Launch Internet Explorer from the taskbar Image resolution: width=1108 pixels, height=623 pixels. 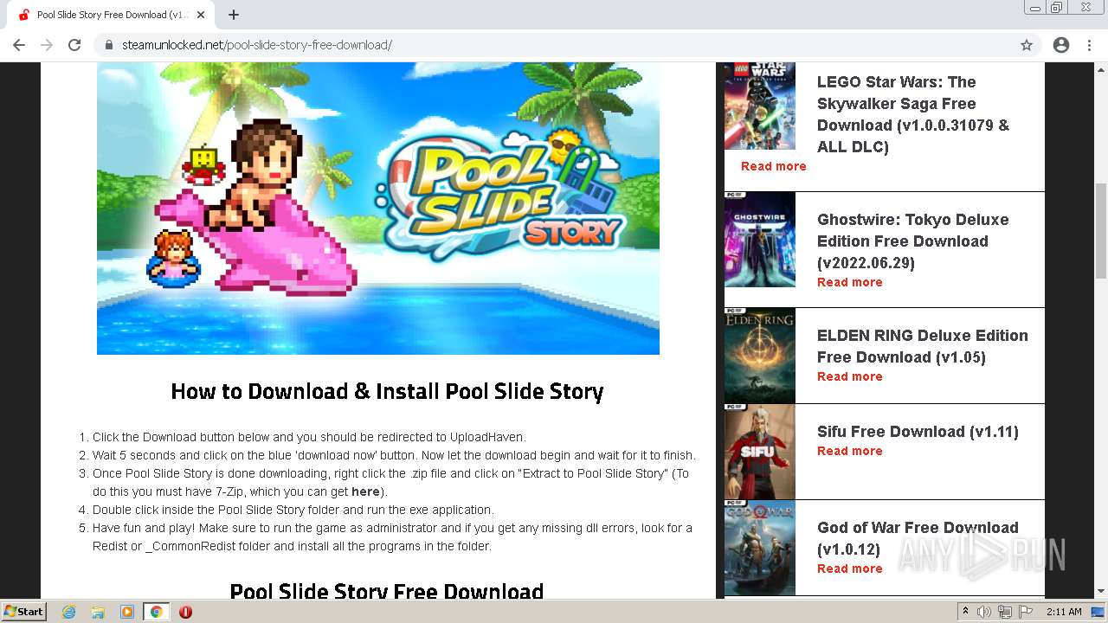[68, 612]
